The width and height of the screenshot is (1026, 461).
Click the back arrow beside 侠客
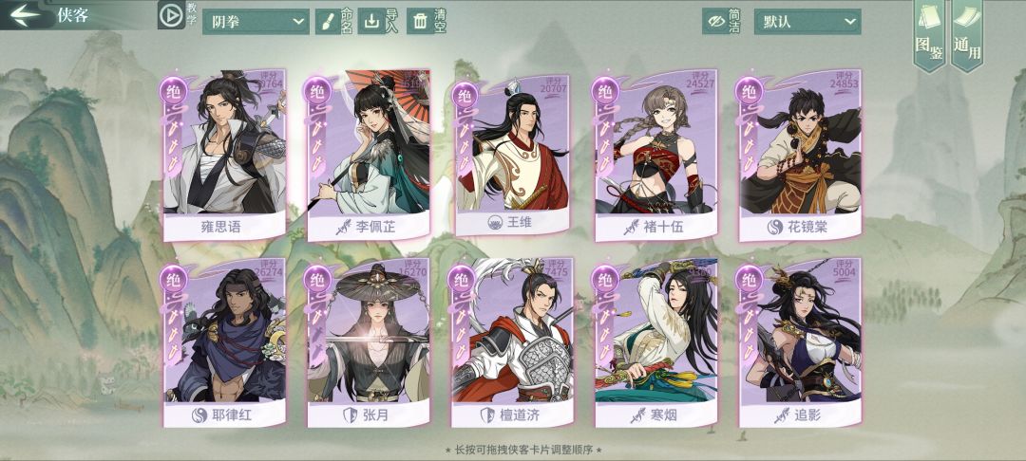[24, 13]
